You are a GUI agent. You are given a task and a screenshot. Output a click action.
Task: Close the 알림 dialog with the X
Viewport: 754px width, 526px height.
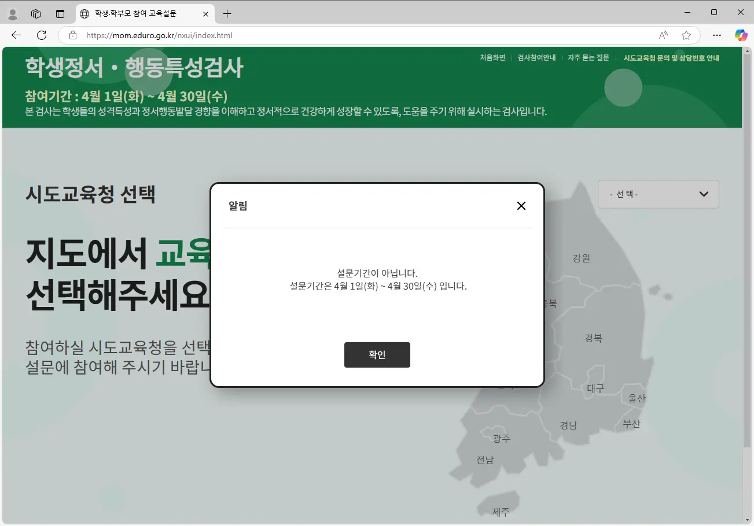521,206
